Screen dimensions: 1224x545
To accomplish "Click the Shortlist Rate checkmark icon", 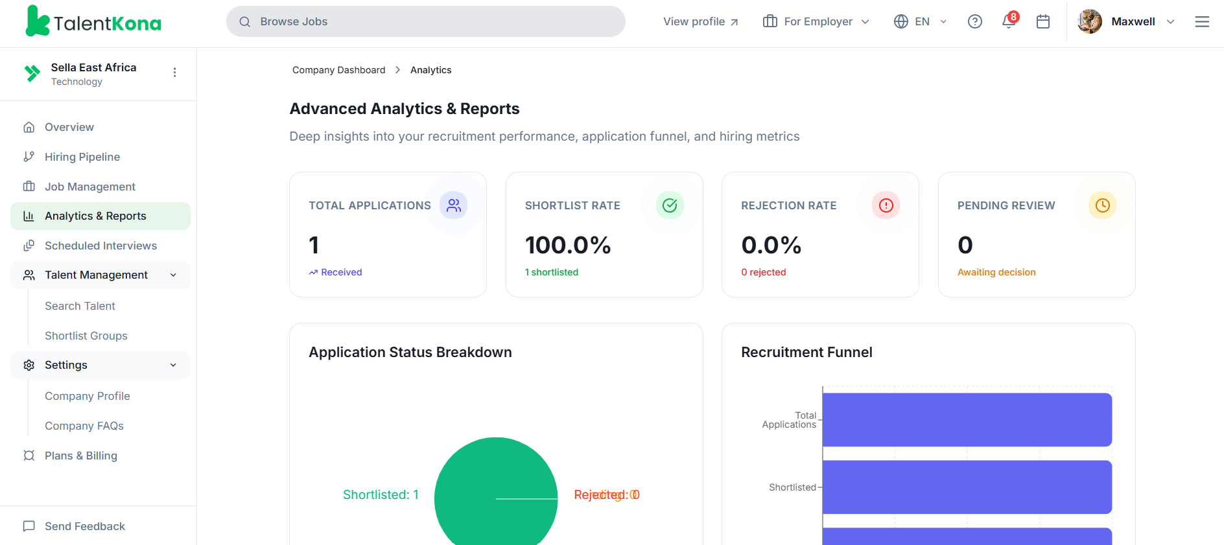I will [x=670, y=205].
